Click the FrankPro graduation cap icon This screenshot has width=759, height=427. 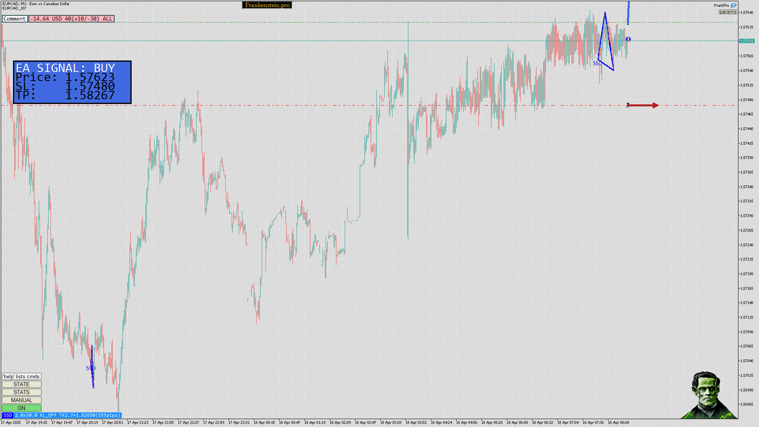click(734, 6)
